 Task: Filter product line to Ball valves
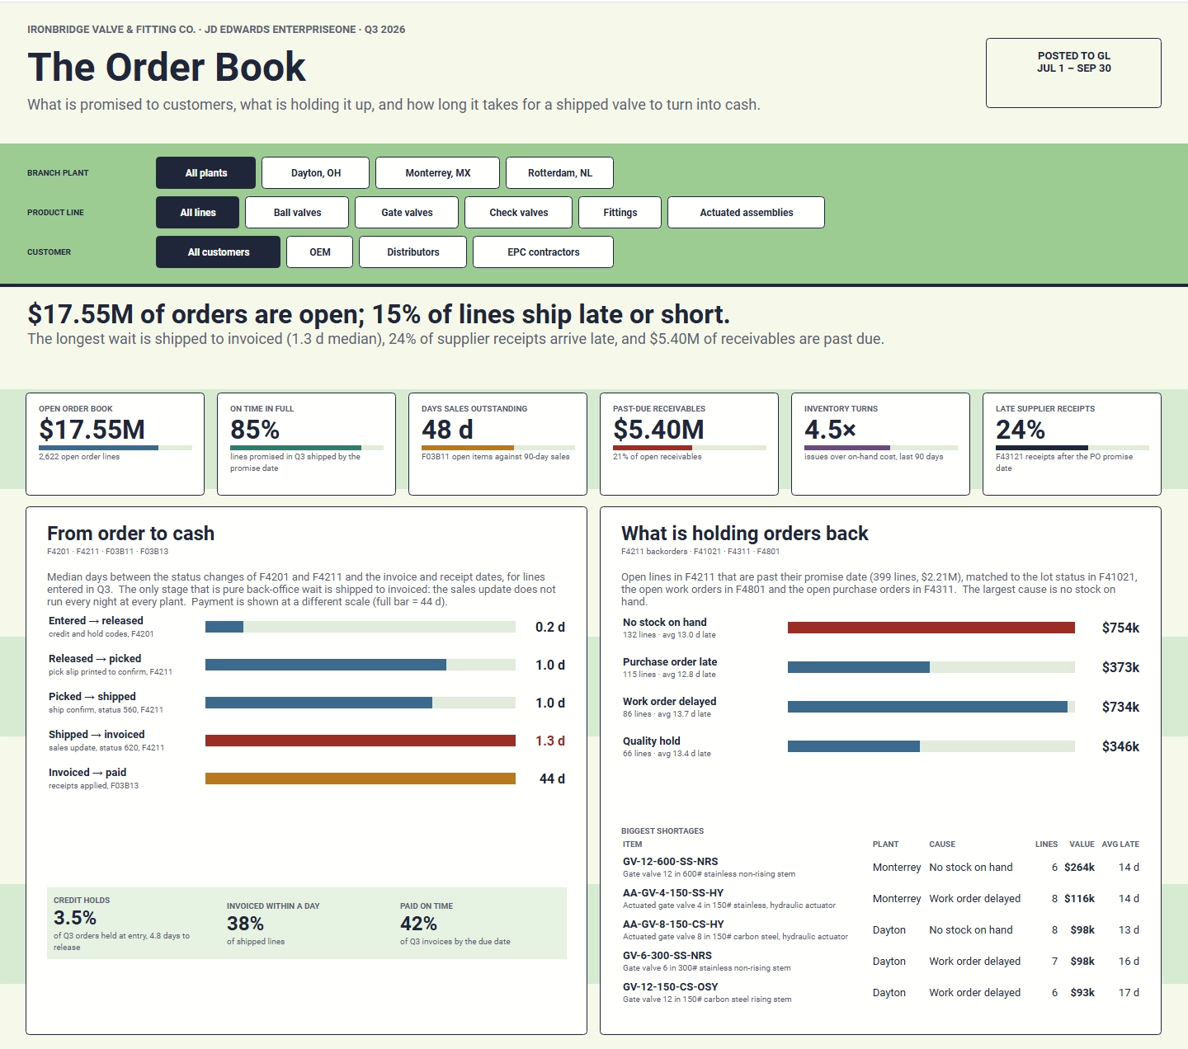297,213
